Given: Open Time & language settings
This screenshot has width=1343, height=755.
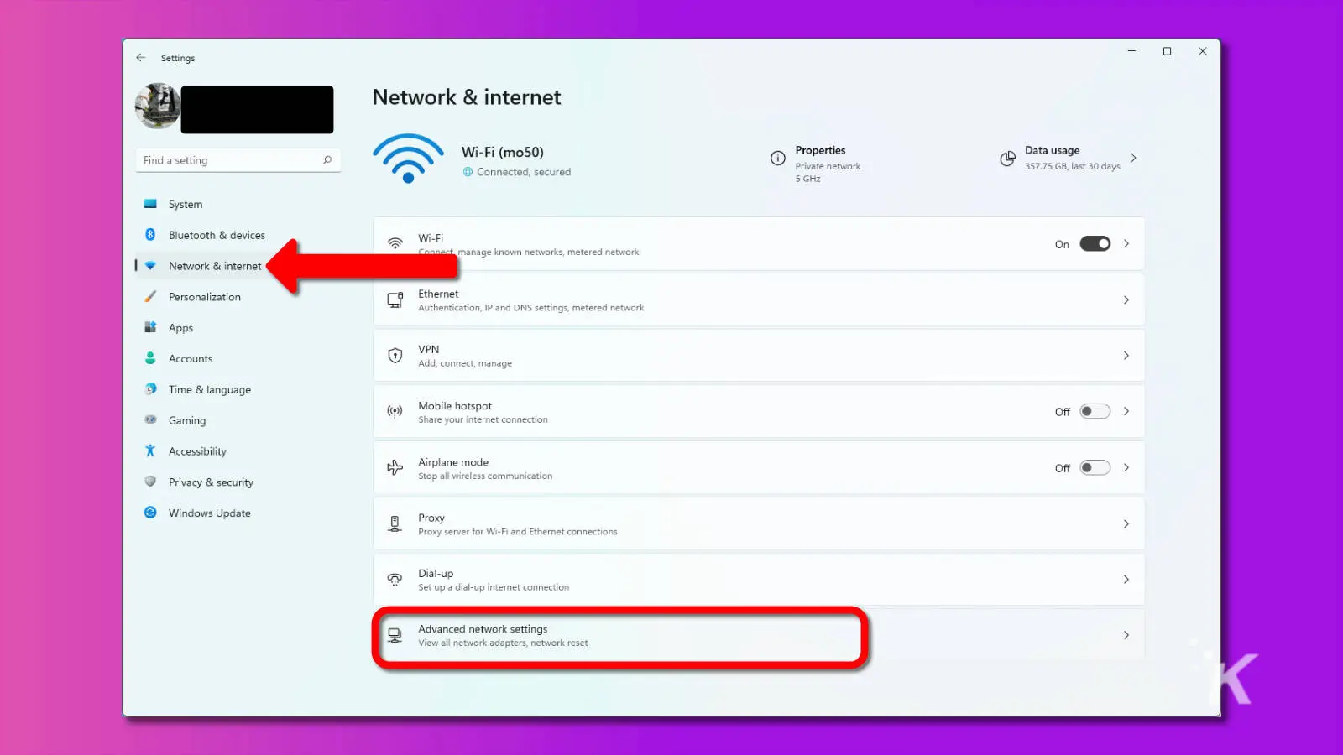Looking at the screenshot, I should point(210,389).
